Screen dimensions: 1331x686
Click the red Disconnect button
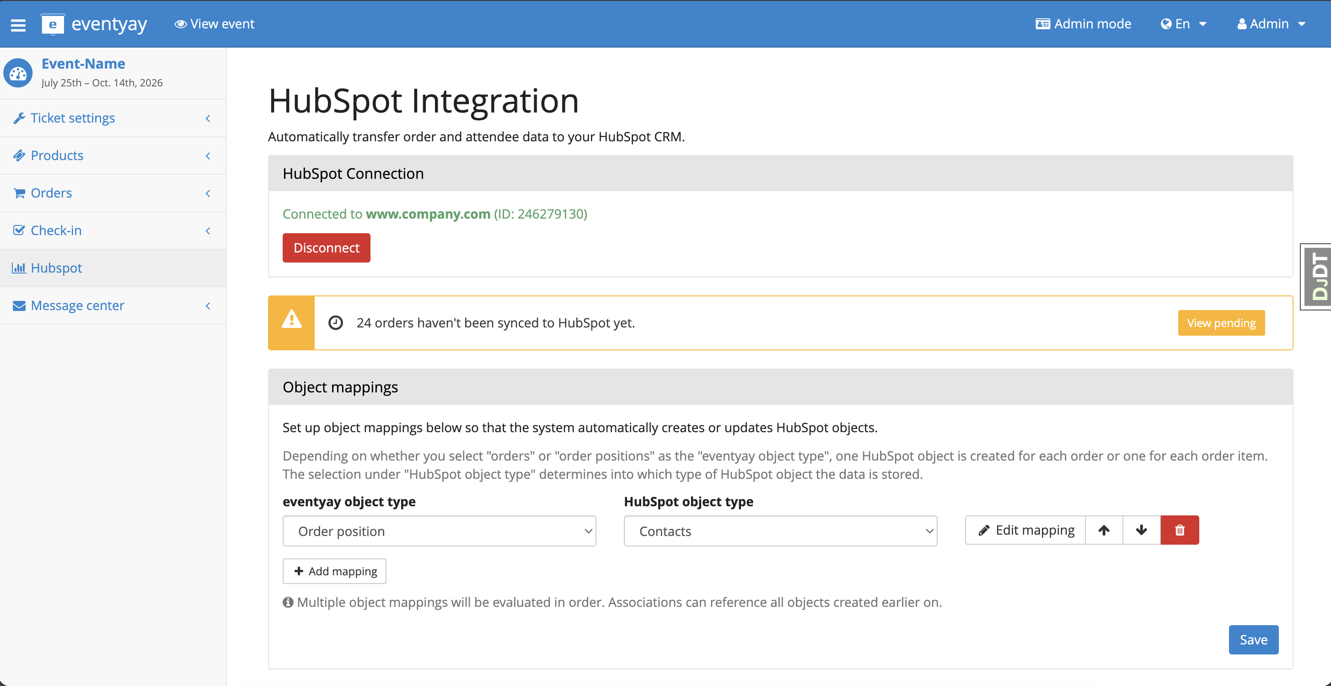click(x=326, y=248)
